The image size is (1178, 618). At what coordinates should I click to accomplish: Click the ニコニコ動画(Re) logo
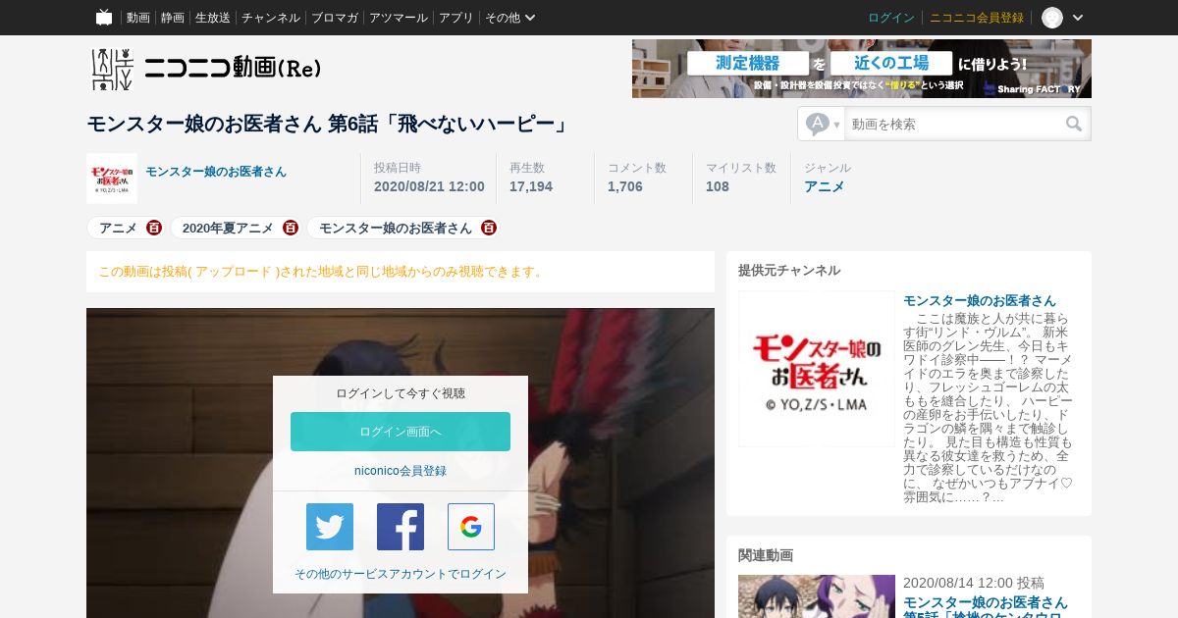[206, 69]
